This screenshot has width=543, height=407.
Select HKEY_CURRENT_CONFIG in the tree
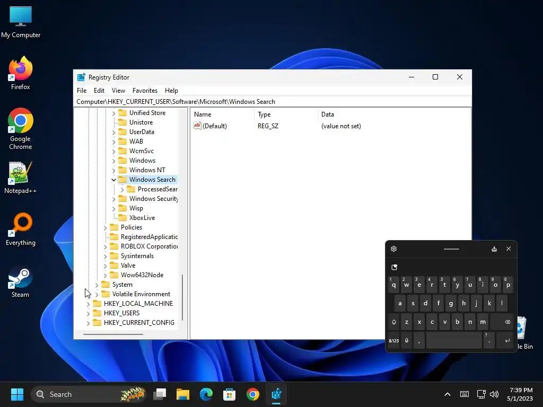[x=139, y=323]
